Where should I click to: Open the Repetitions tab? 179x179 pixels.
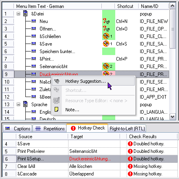50,128
